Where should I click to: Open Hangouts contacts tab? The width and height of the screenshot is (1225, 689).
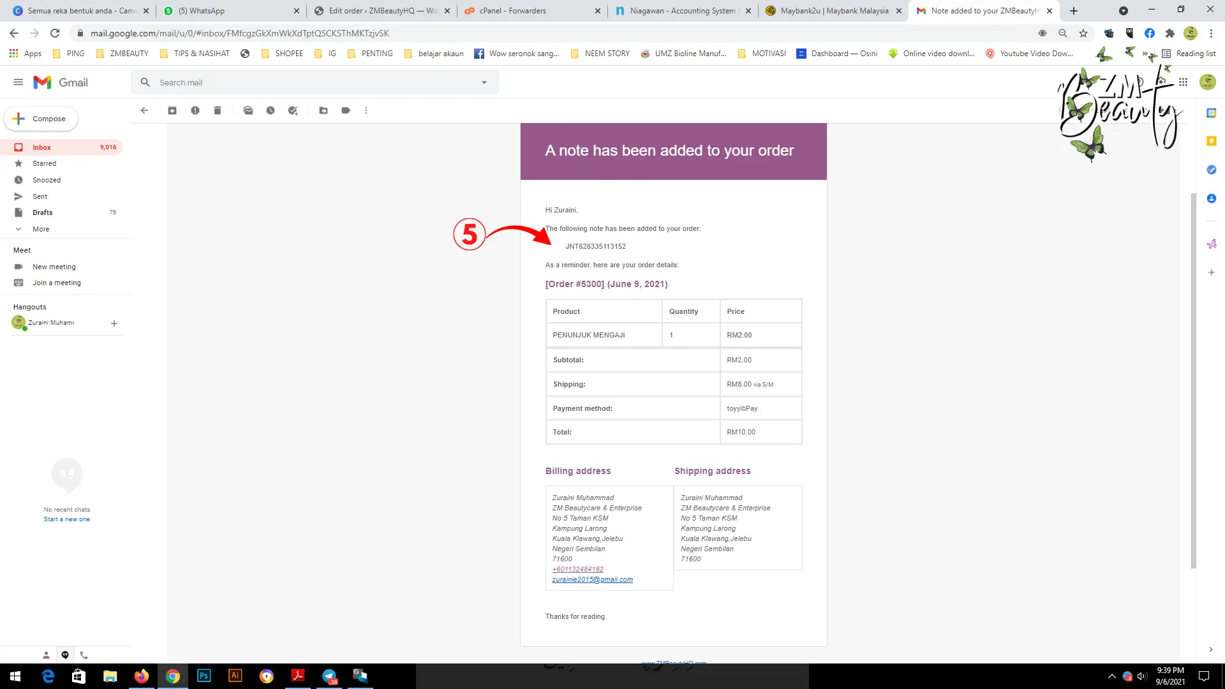click(46, 655)
